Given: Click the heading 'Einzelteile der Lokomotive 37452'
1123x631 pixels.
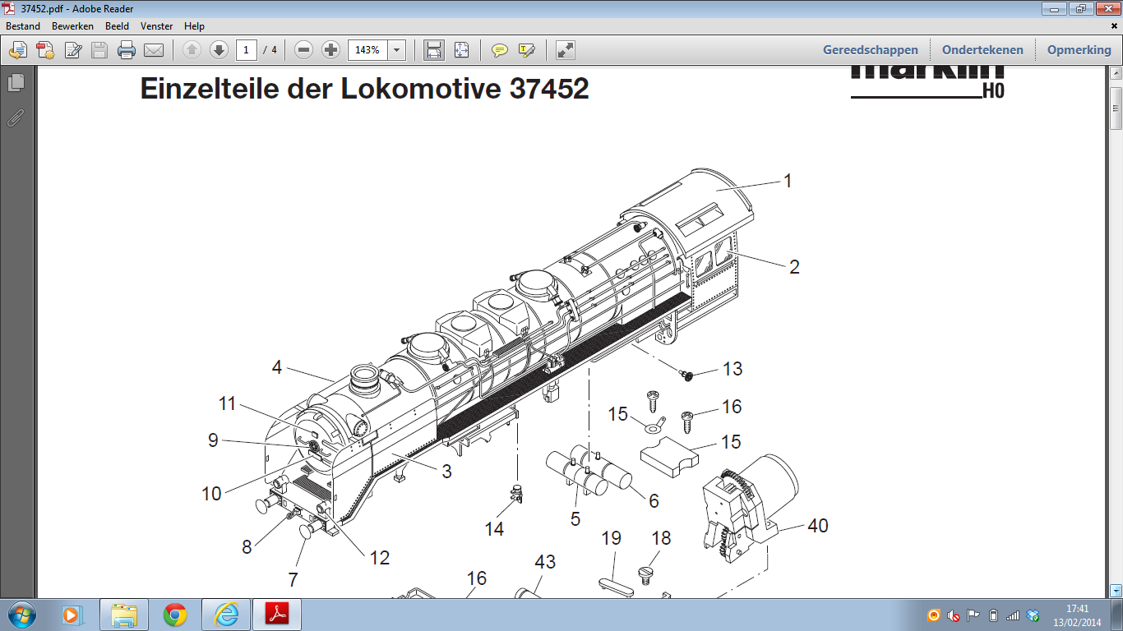Looking at the screenshot, I should coord(364,89).
